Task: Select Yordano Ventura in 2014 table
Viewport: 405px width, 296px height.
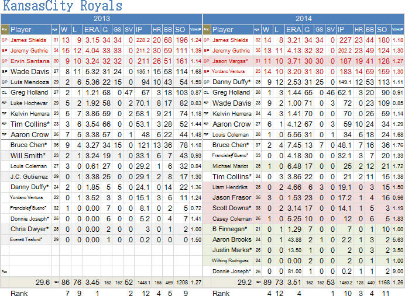Action: click(228, 71)
